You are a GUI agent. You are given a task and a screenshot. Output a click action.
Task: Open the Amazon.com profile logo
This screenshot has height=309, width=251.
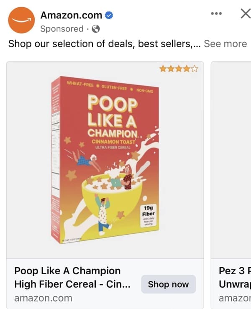(21, 20)
